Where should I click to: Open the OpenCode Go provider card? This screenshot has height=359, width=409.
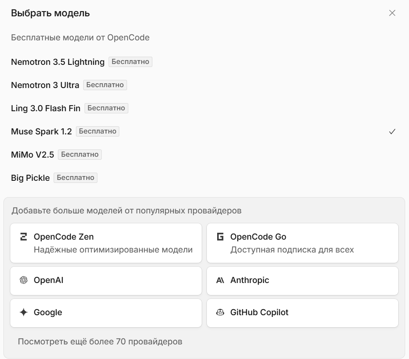pyautogui.click(x=303, y=243)
